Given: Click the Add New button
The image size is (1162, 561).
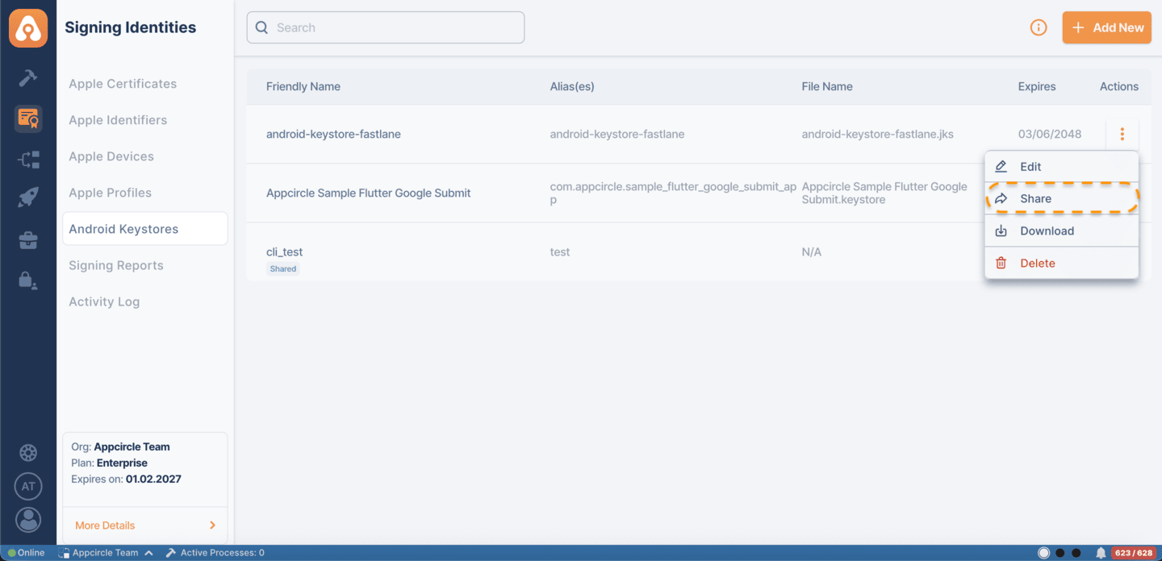Looking at the screenshot, I should coord(1106,27).
